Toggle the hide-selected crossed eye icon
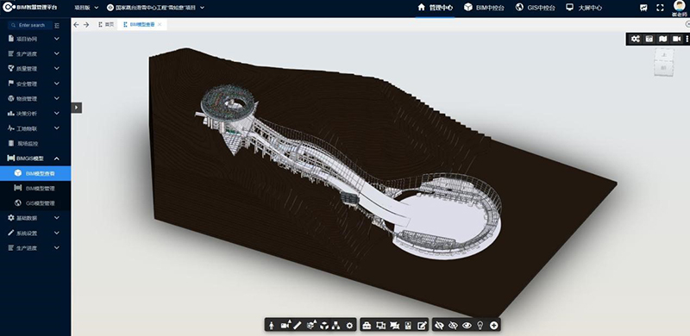The image size is (690, 336). [x=439, y=326]
